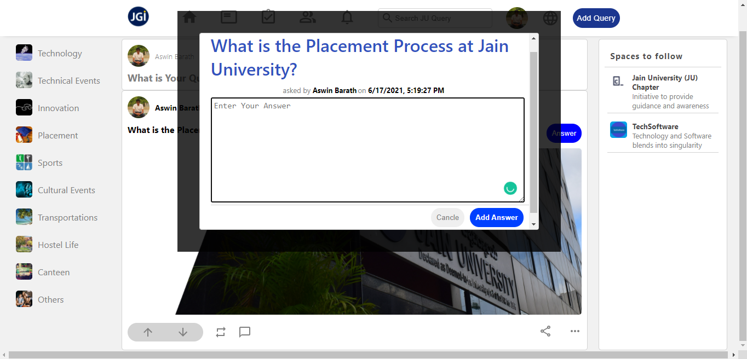Click the Search JU Query field
The width and height of the screenshot is (747, 359).
pos(435,18)
